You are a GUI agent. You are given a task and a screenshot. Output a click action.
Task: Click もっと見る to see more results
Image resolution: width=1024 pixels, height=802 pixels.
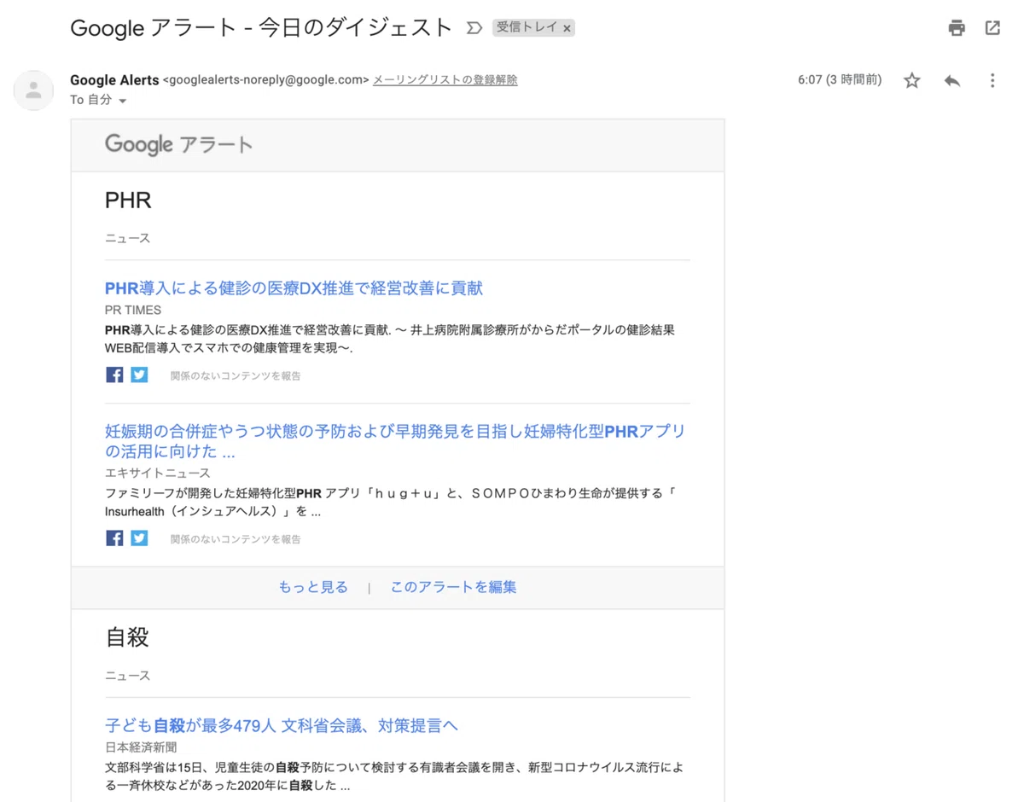pos(313,587)
